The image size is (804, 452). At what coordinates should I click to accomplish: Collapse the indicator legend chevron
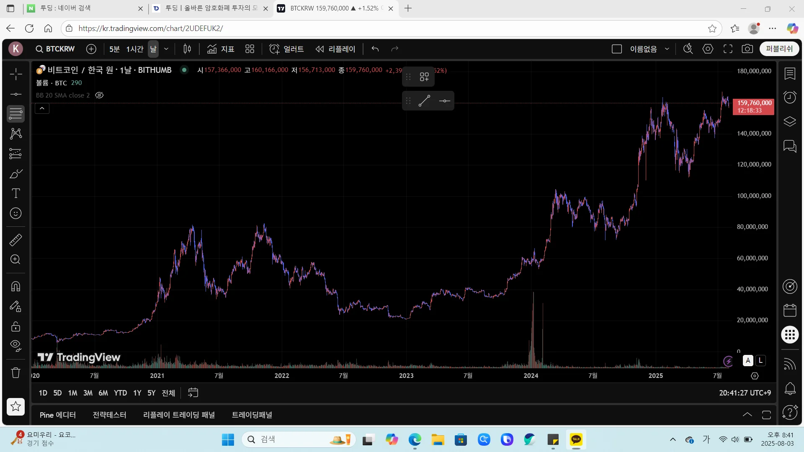point(42,108)
